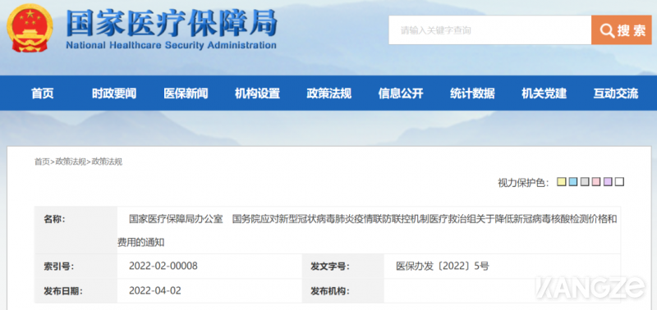Click document number 医保办发〔2022〕5号
657x310 pixels.
click(x=443, y=266)
